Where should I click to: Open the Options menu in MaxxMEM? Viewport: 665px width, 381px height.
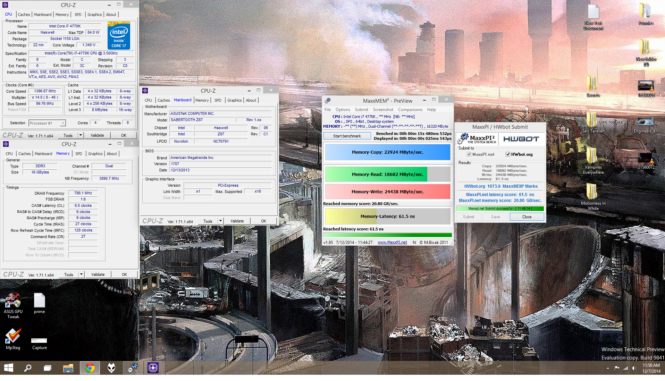pos(343,110)
